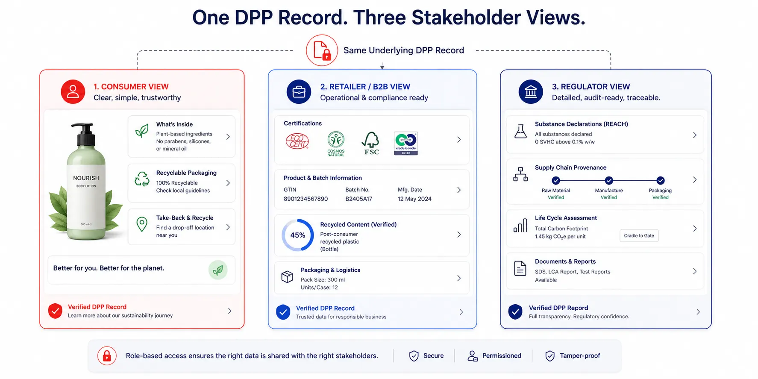This screenshot has height=379, width=758.
Task: Expand Substance Declarations chevron
Action: tap(695, 135)
